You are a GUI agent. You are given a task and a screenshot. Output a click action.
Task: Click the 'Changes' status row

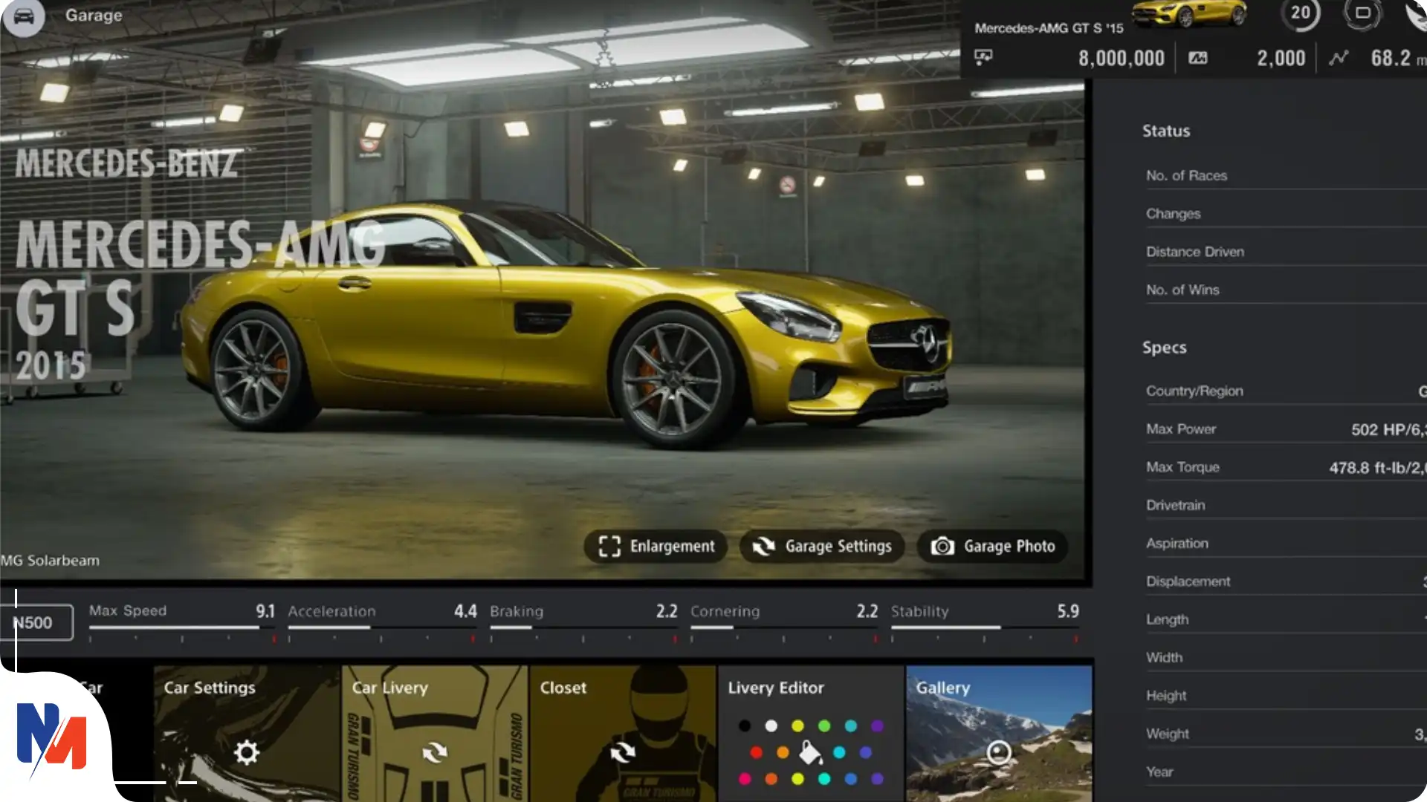(1286, 214)
